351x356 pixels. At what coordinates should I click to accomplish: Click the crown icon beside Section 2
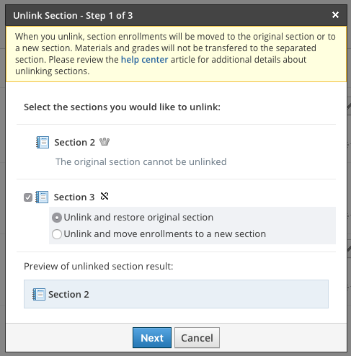105,142
